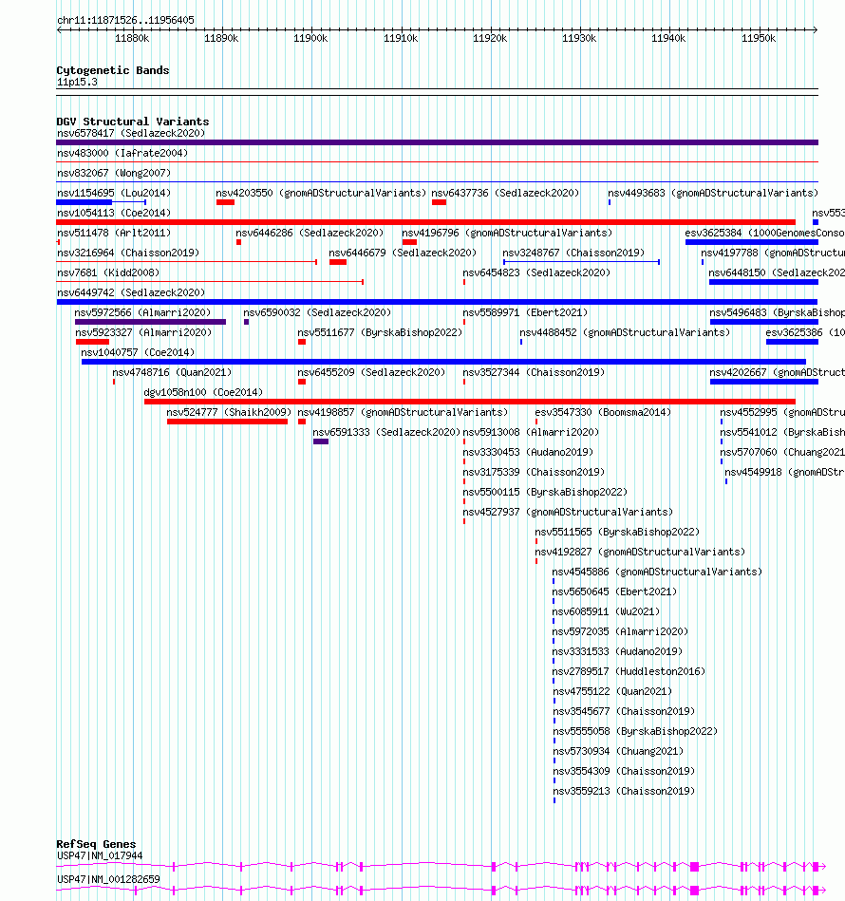Select nsv3545677 (Chaisson2019) label

coord(624,711)
